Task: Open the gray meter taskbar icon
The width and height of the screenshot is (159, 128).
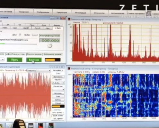Action: tap(31, 125)
